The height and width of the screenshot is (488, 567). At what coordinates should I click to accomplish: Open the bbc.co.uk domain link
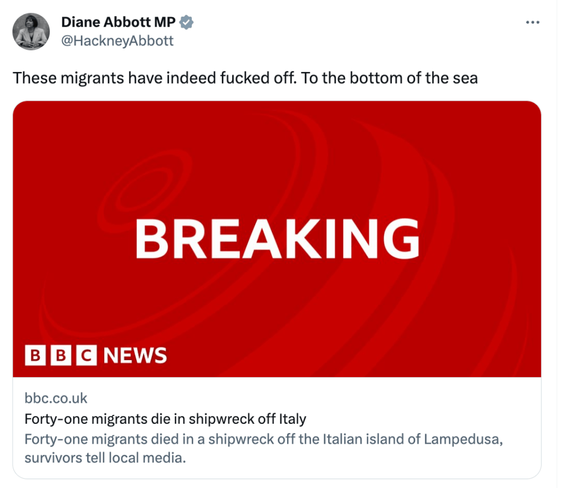[56, 398]
